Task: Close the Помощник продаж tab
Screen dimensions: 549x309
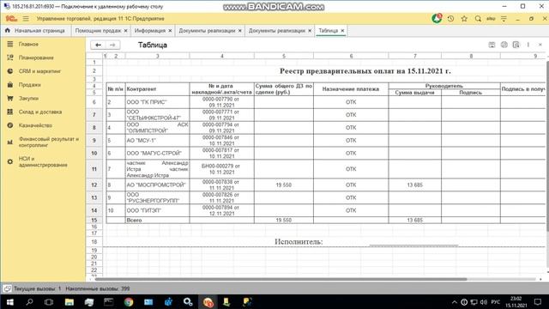Action: pos(126,31)
